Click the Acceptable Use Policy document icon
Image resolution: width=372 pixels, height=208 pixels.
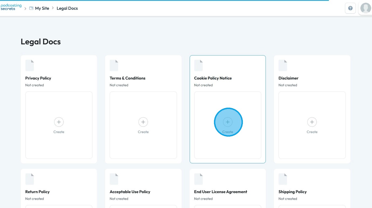(x=114, y=179)
